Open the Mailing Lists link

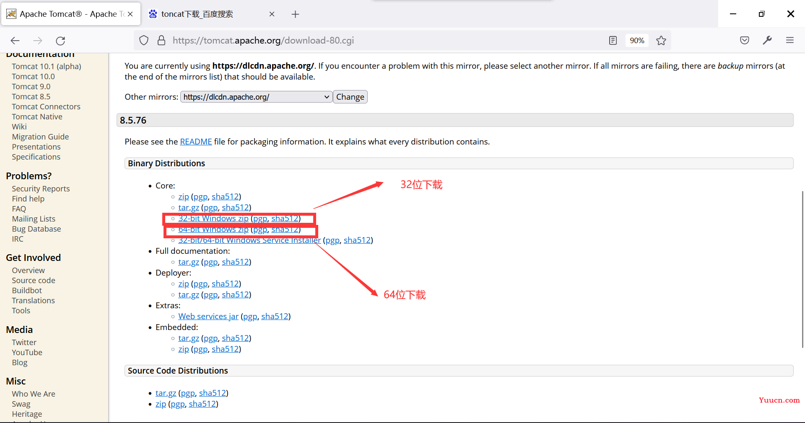34,219
